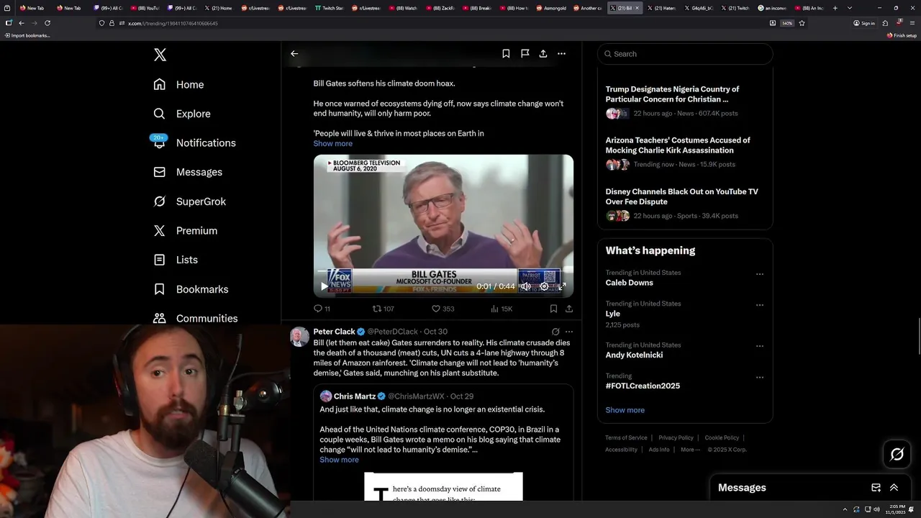Open more options on Peter Clack post
Viewport: 921px width, 518px height.
pos(569,332)
